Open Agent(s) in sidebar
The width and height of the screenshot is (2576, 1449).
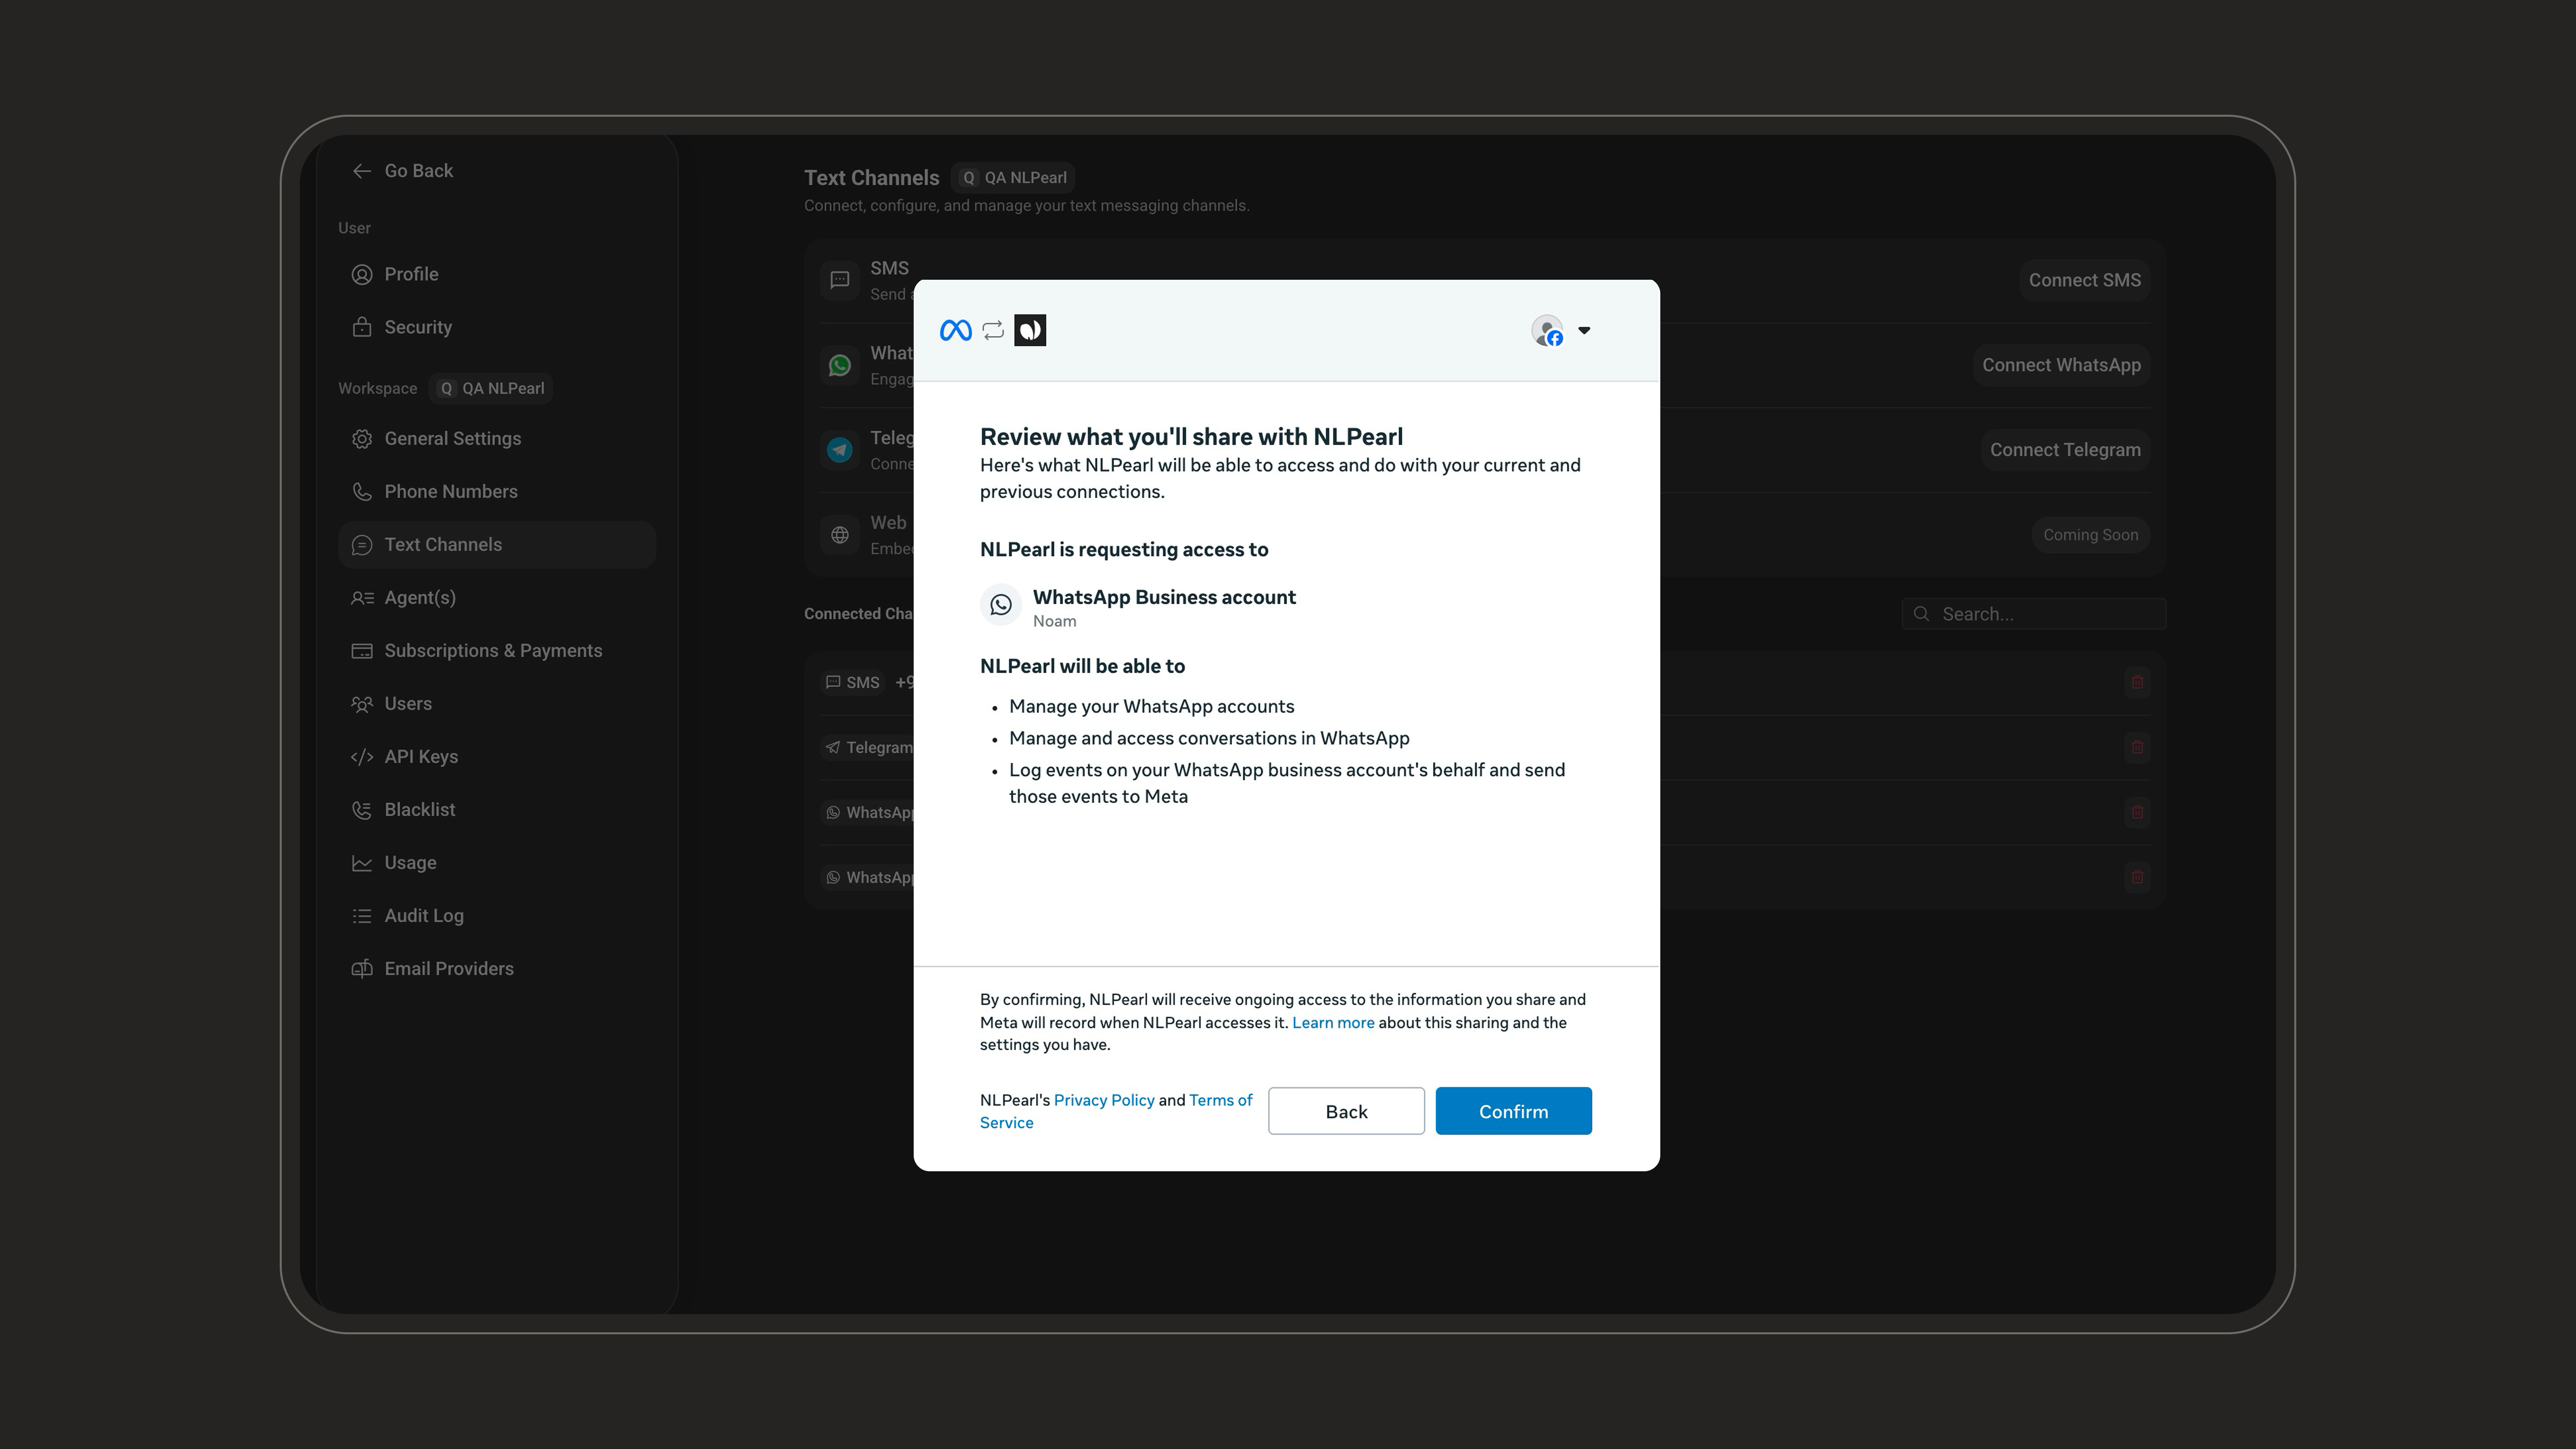point(496,597)
